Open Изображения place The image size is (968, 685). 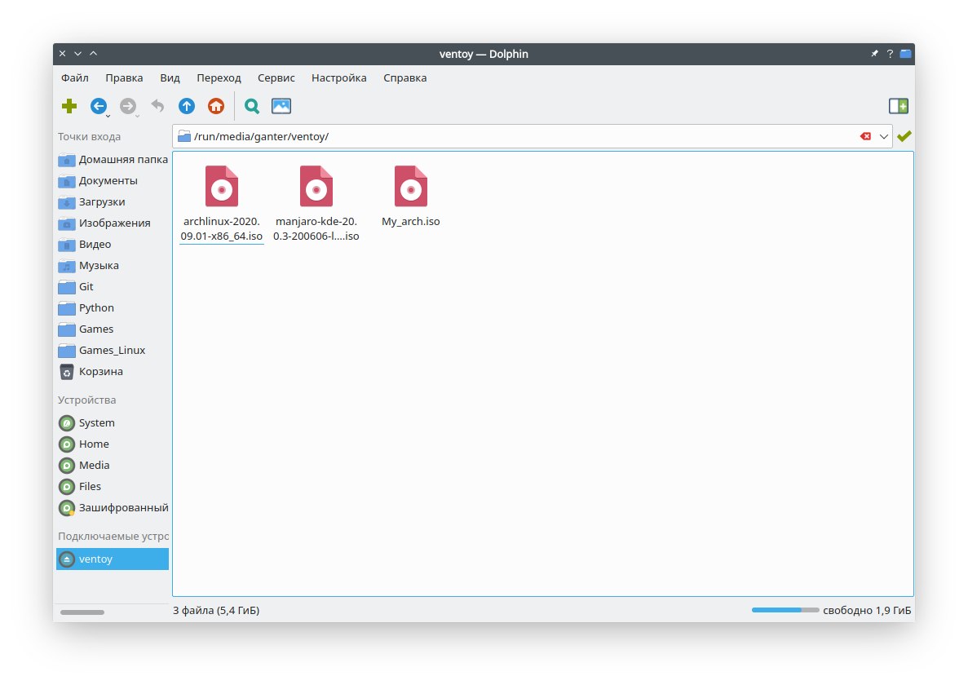pos(113,223)
